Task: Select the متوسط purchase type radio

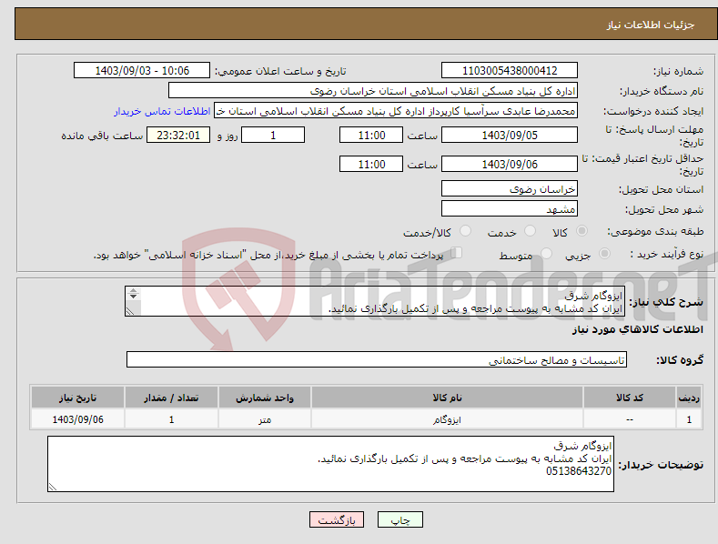Action: click(546, 253)
